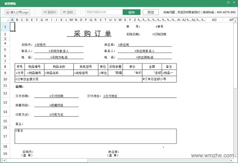Select the #交付地址 cell

(x=140, y=96)
